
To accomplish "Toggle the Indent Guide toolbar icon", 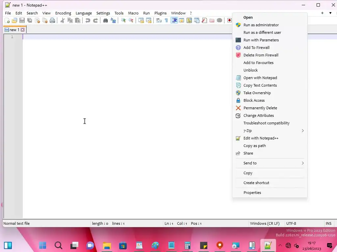I will [174, 21].
